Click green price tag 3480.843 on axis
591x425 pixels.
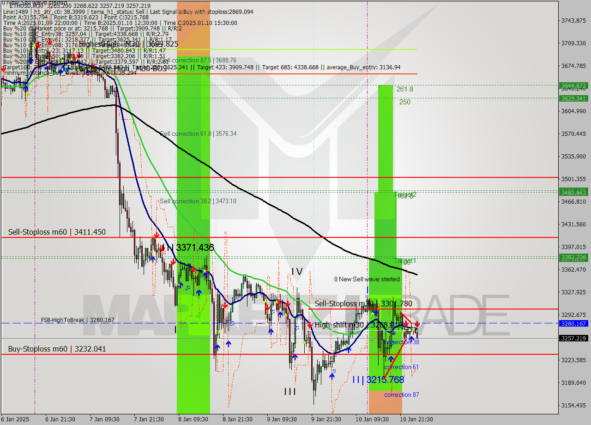573,193
